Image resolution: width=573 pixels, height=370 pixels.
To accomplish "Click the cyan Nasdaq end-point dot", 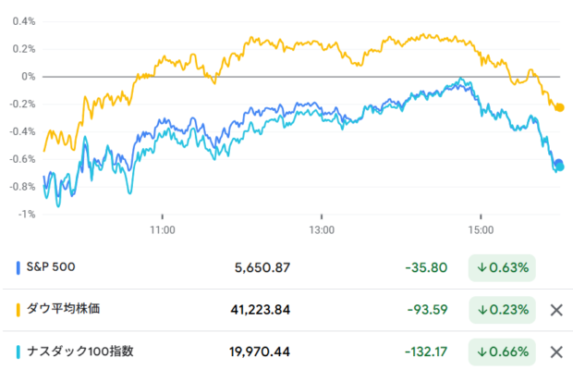I will [x=560, y=167].
